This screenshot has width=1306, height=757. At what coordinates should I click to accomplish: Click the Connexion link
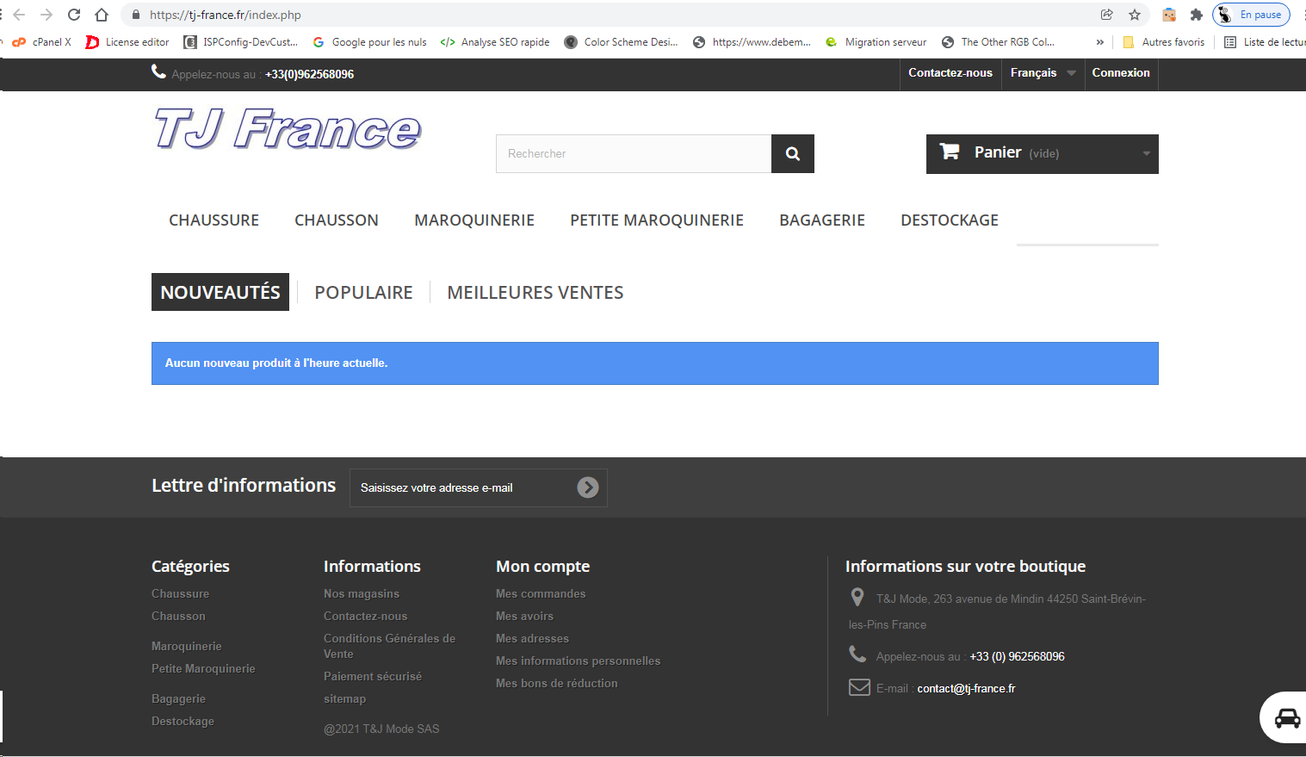tap(1121, 73)
